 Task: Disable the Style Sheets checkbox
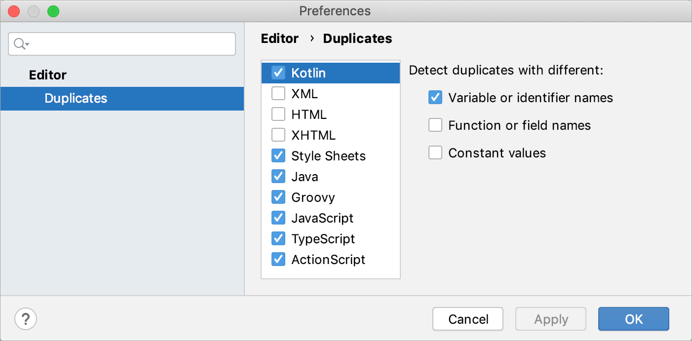[278, 156]
